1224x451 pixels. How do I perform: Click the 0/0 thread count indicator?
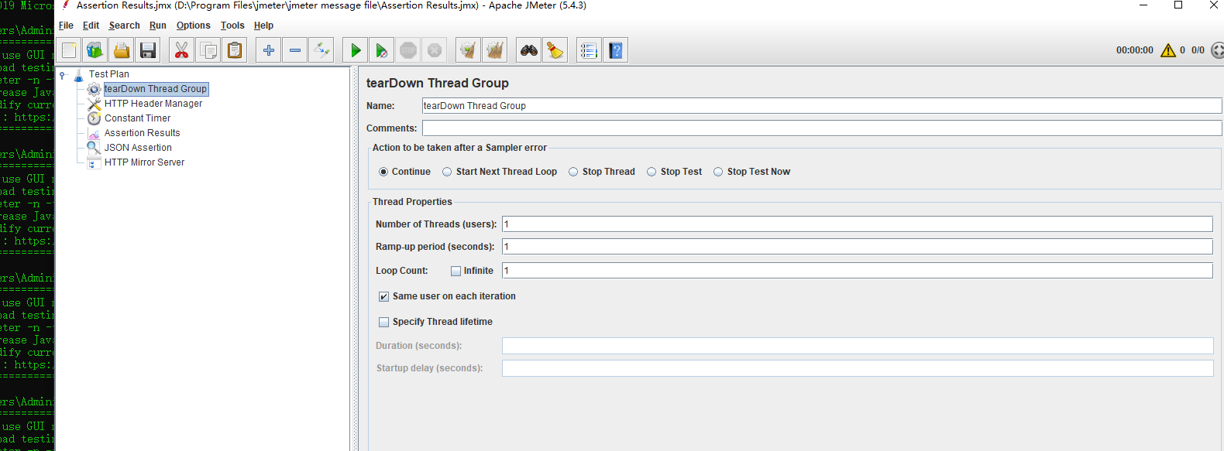click(x=1198, y=50)
